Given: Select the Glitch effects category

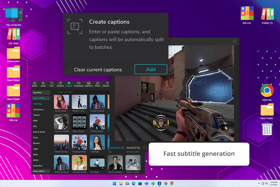Looking at the screenshot, I should pos(36,160).
